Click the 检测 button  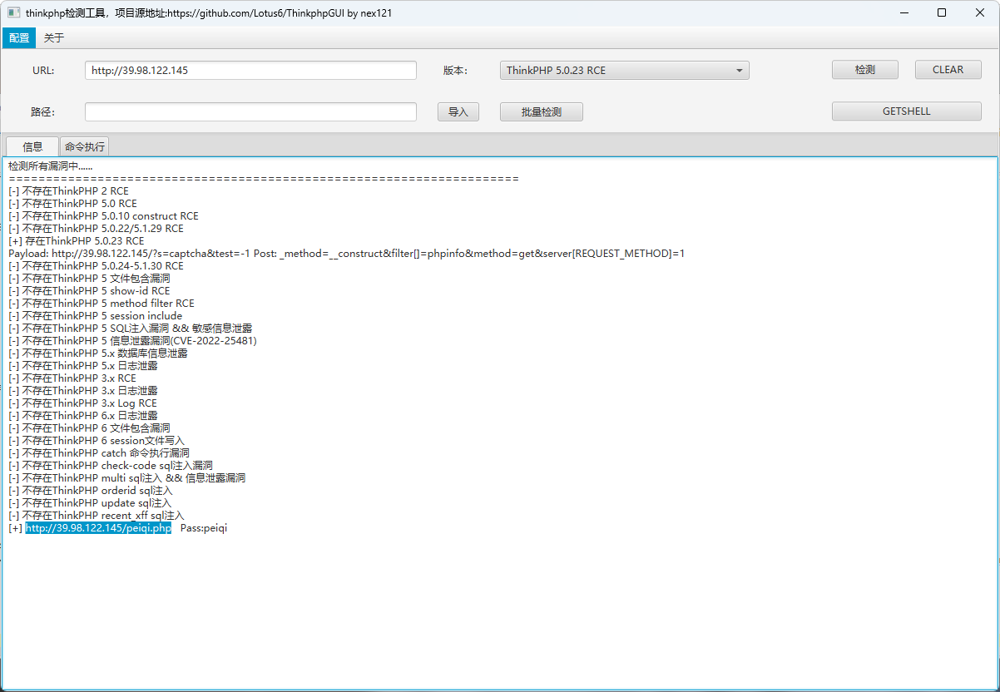click(865, 70)
